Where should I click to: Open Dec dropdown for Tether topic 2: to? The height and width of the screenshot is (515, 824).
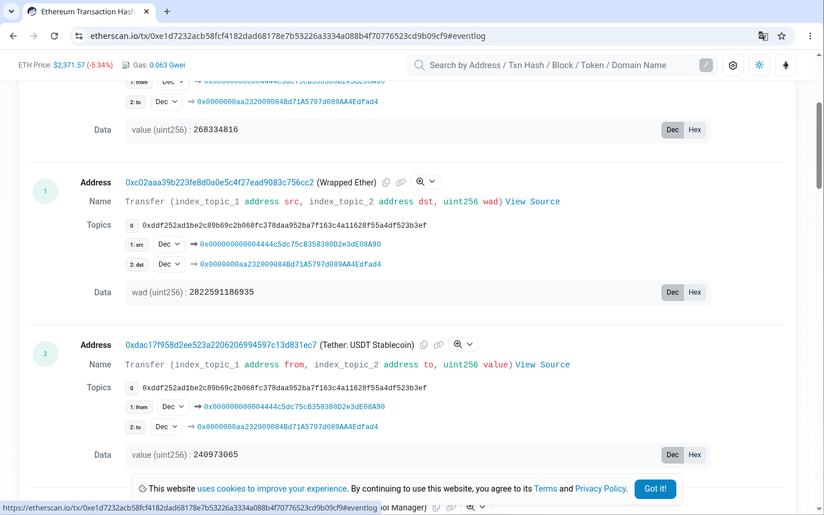[167, 427]
